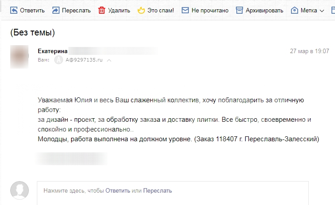The image size is (335, 205).
Task: Open the sender Екатерина avatar
Action: click(19, 57)
